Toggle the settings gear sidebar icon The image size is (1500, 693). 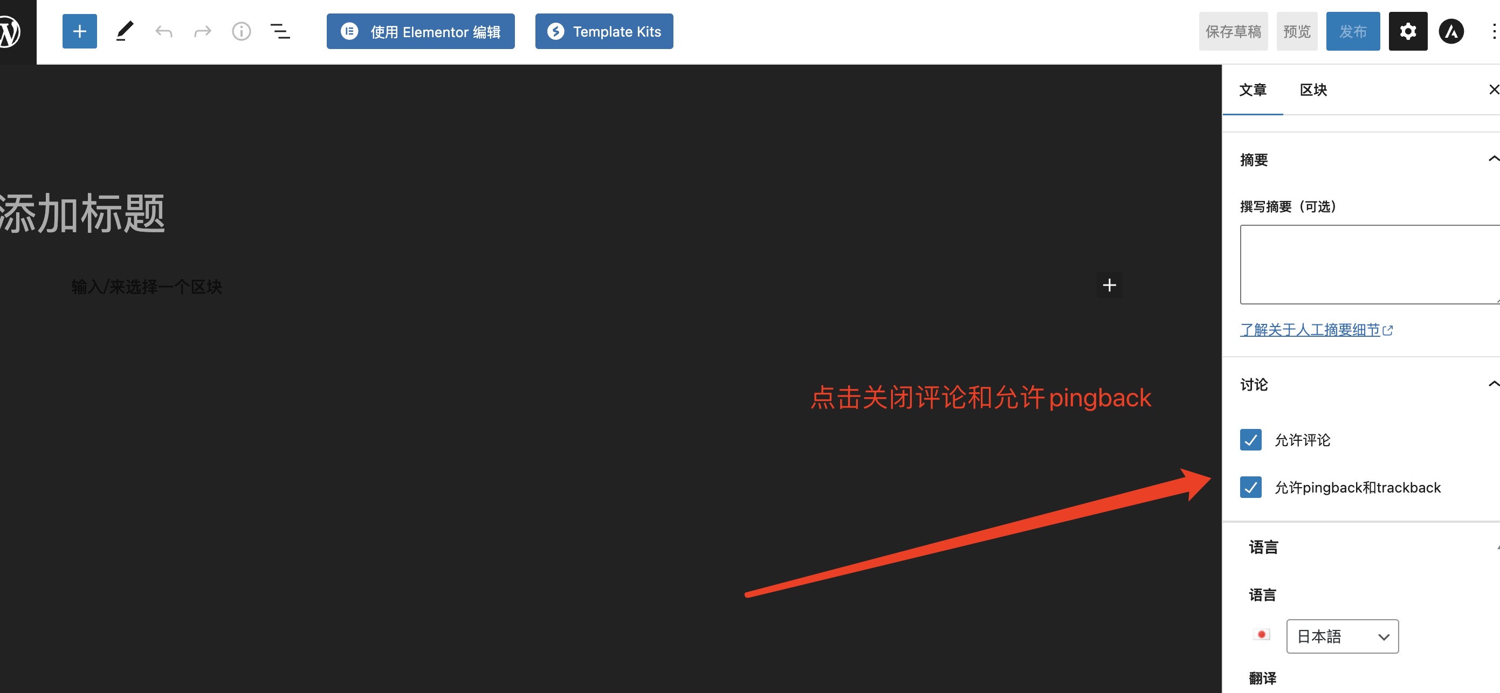[x=1407, y=31]
